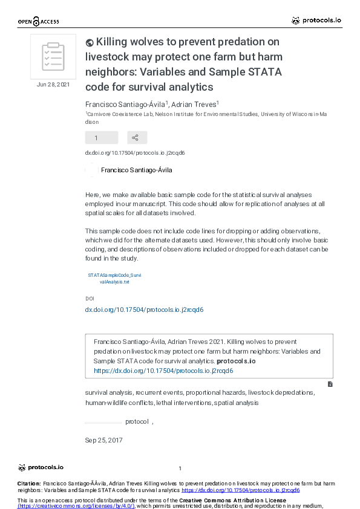Image resolution: width=360 pixels, height=509 pixels.
Task: Click the protocols.io footer logo
Action: point(41,467)
